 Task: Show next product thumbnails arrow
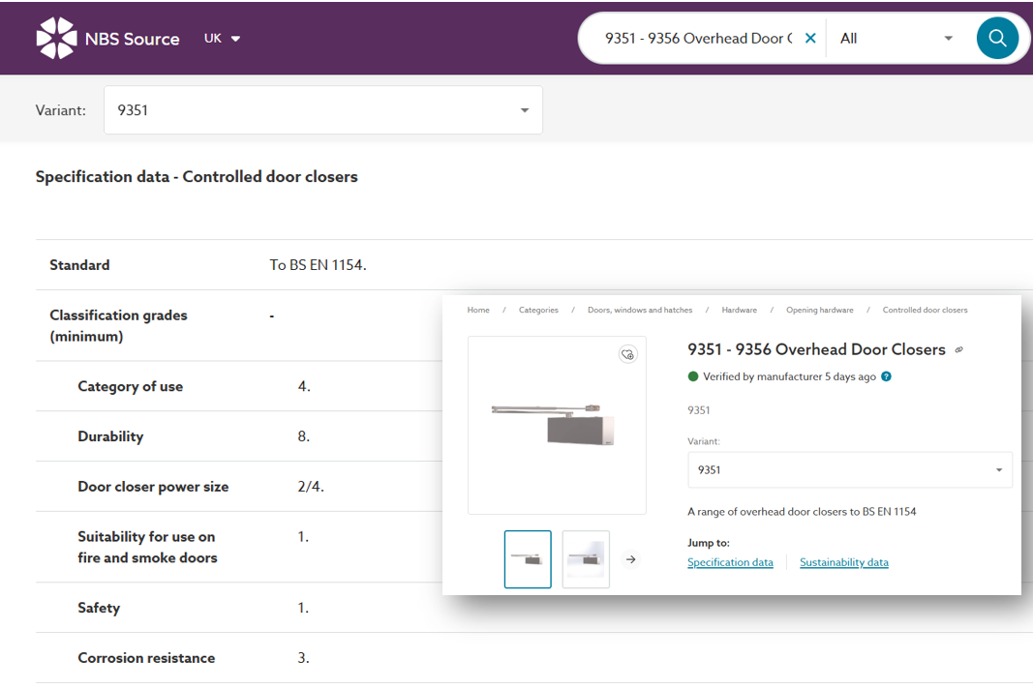(630, 559)
